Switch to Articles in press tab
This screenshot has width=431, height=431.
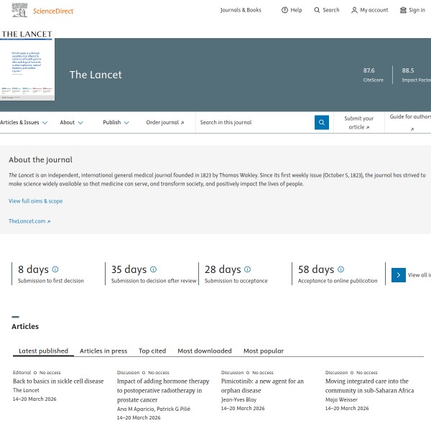pos(103,351)
